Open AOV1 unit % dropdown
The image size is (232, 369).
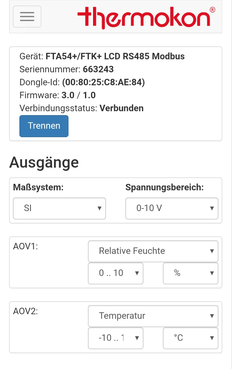tap(191, 273)
